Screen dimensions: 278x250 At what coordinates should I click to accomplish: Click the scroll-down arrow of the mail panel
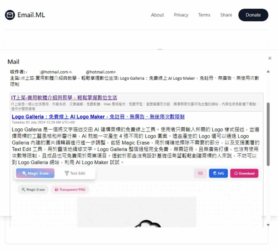pos(268,225)
